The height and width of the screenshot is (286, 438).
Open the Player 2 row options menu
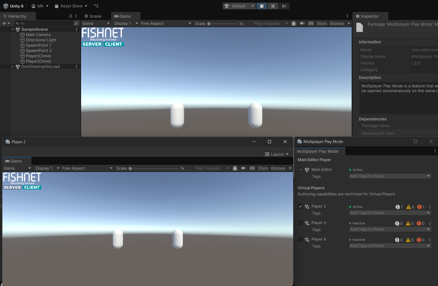(430, 207)
